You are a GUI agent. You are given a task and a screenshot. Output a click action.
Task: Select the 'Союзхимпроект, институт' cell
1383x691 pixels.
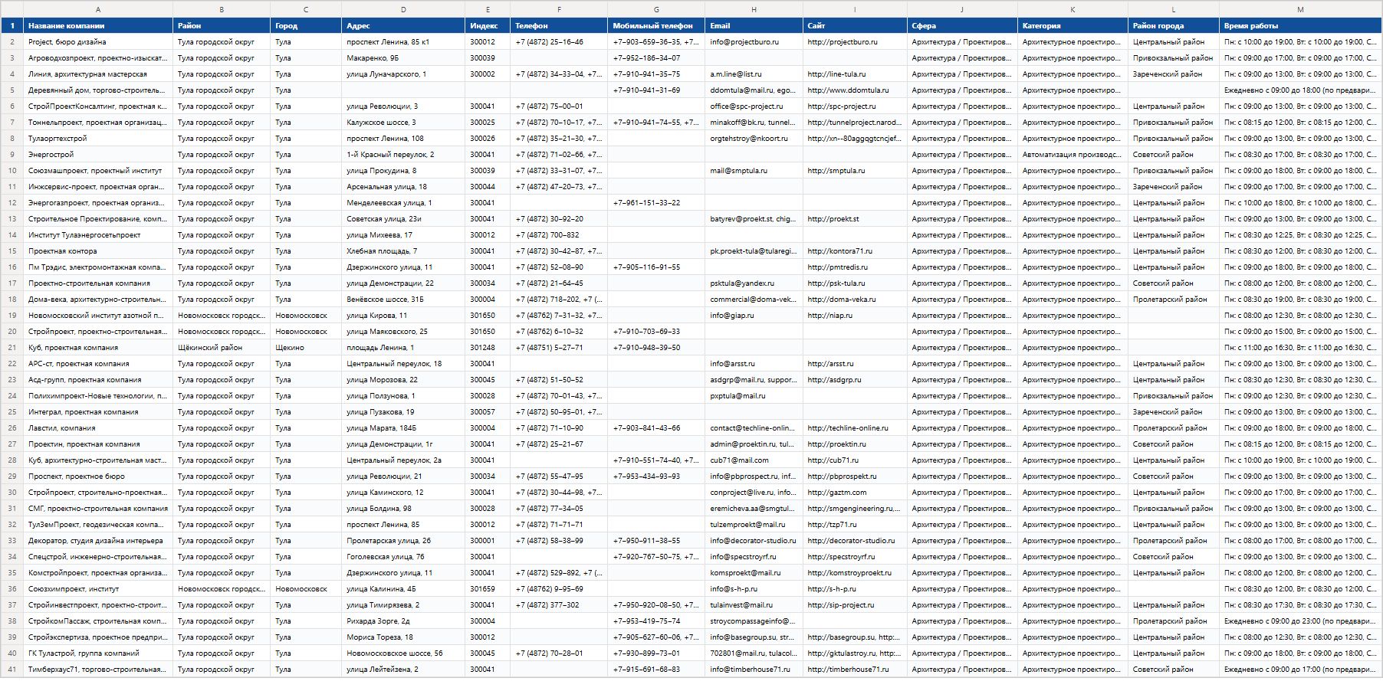[98, 589]
